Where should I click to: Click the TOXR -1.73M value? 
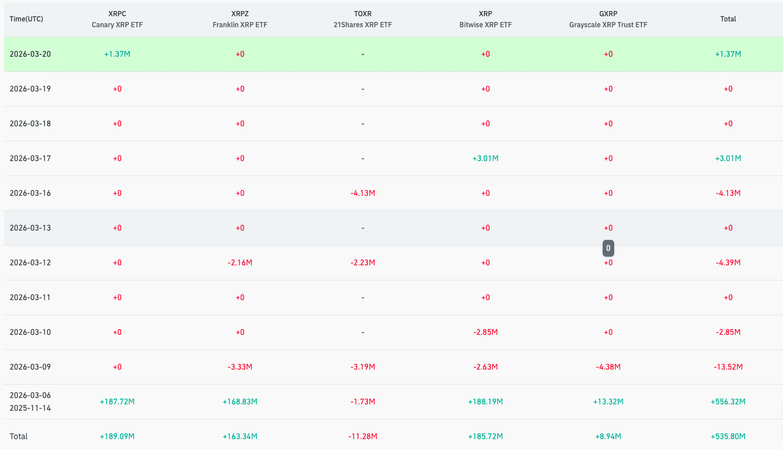362,401
